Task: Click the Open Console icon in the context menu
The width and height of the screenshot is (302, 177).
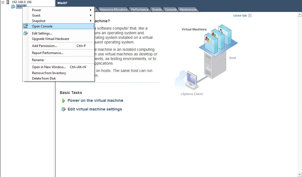Action: [26, 26]
